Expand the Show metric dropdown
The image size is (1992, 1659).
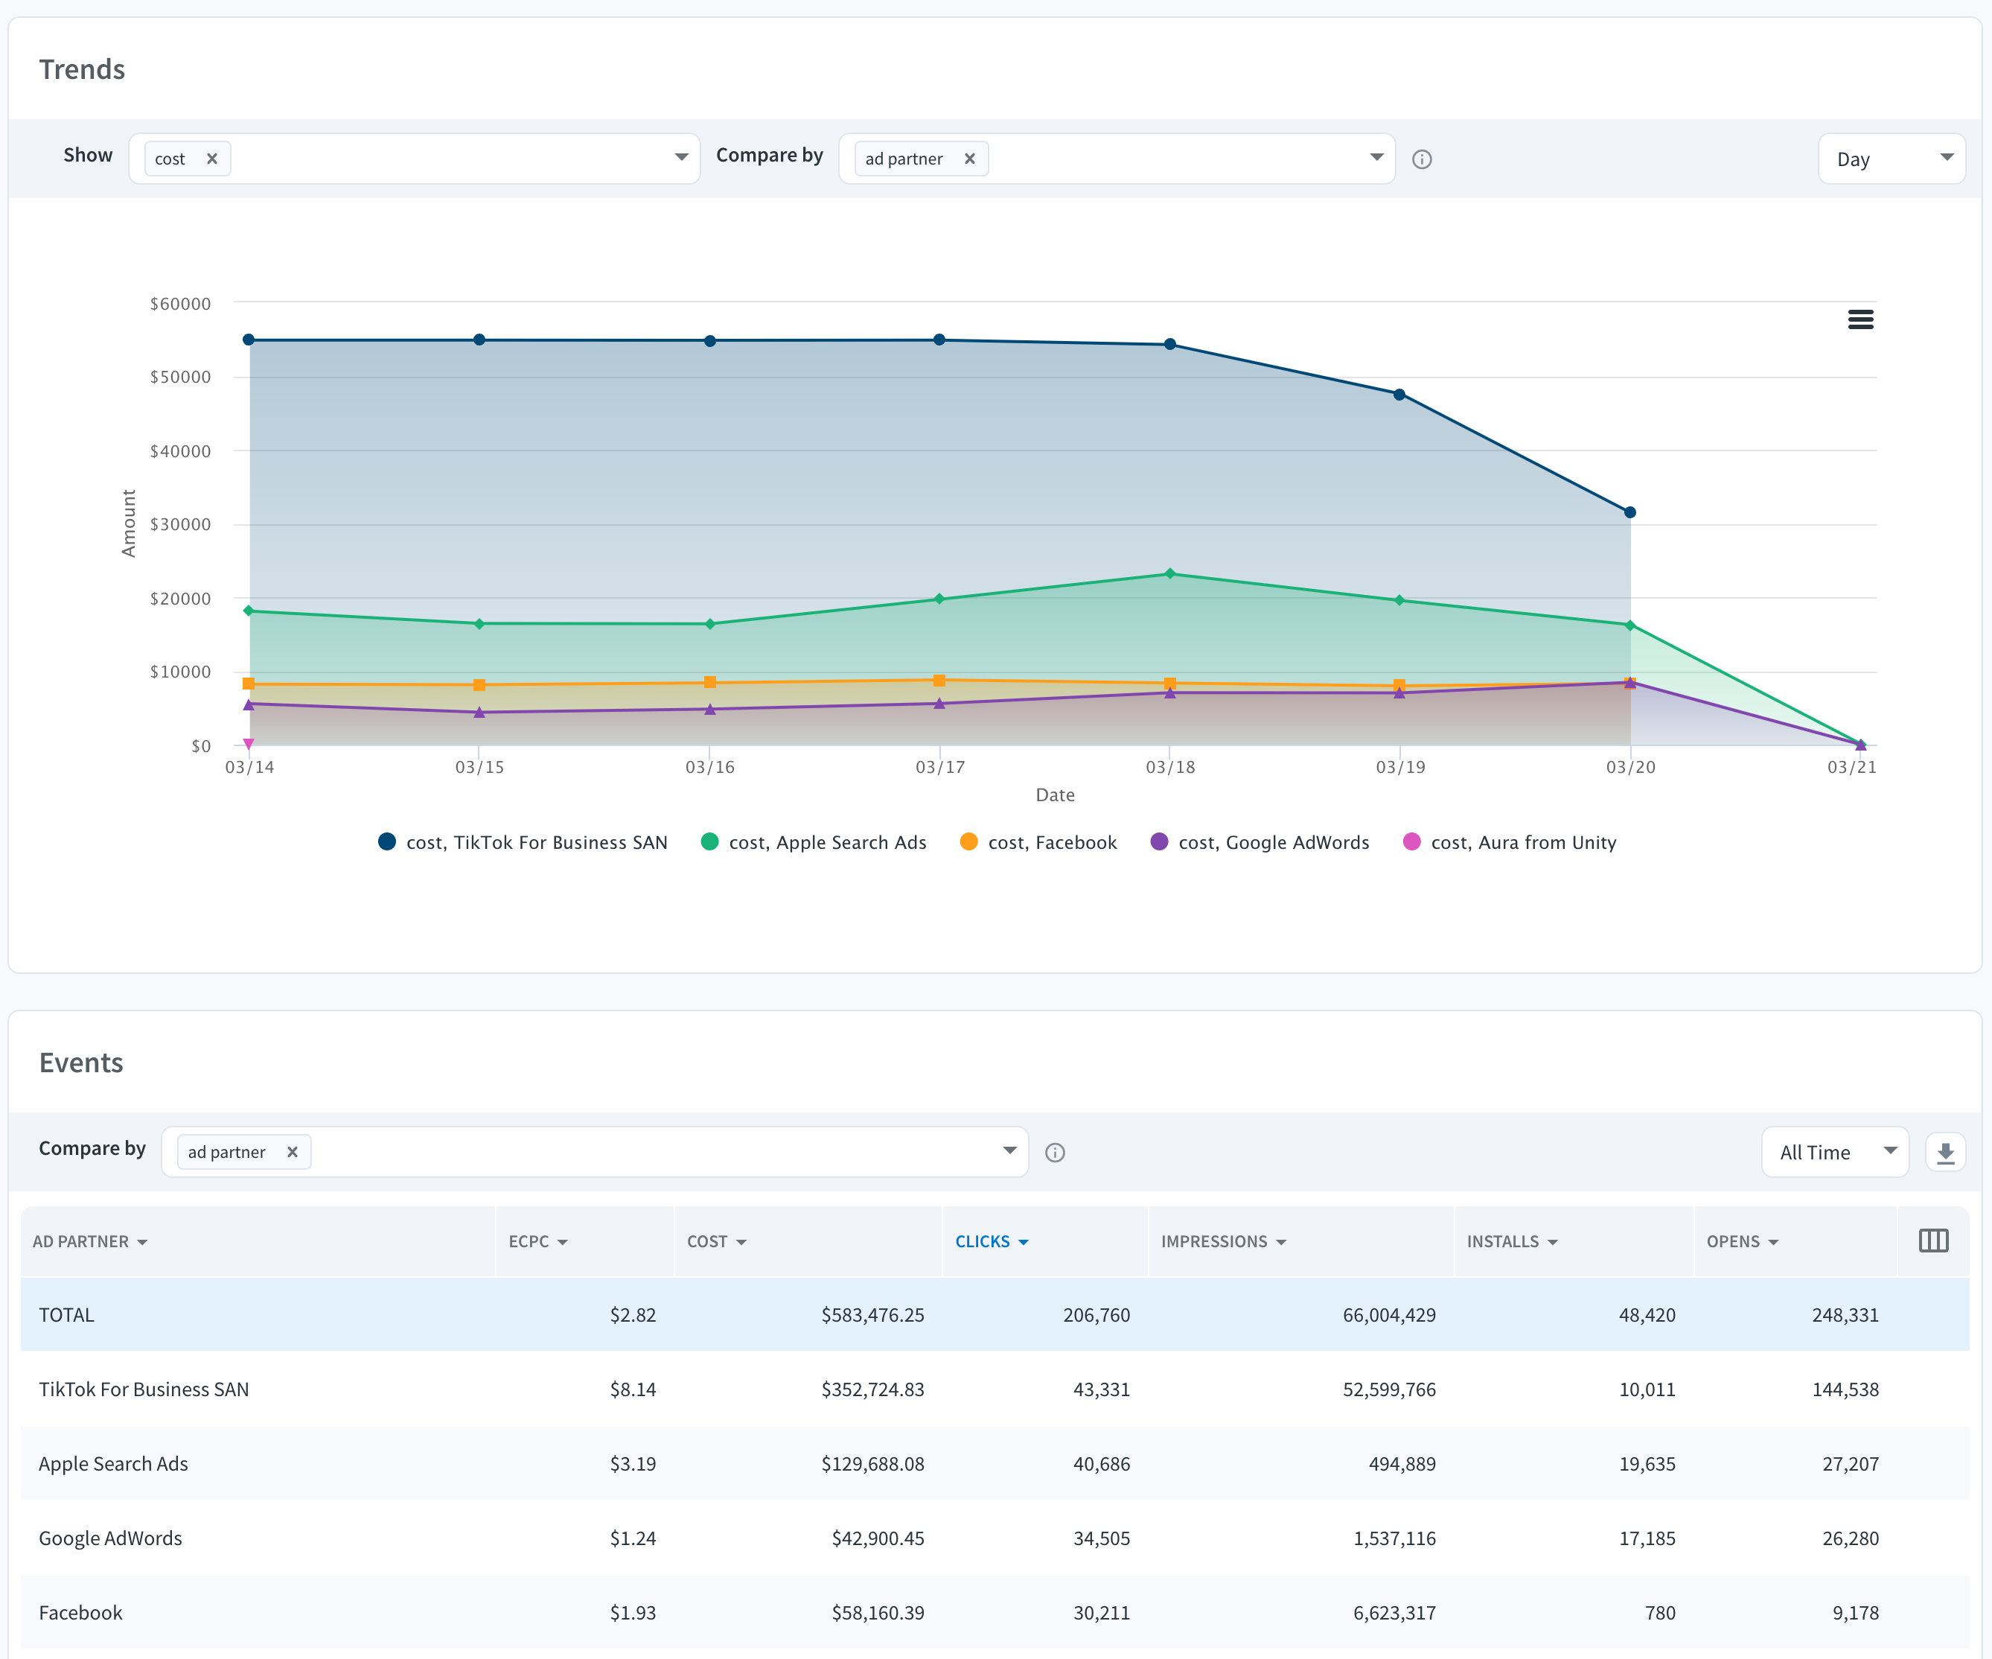click(681, 158)
